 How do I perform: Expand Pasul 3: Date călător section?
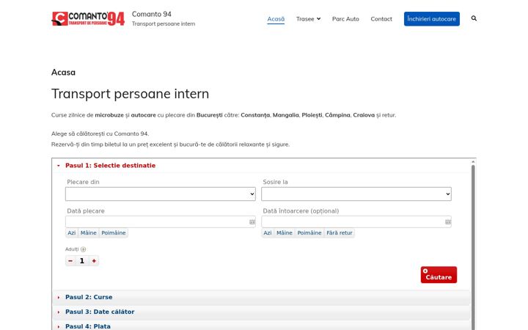click(x=261, y=312)
